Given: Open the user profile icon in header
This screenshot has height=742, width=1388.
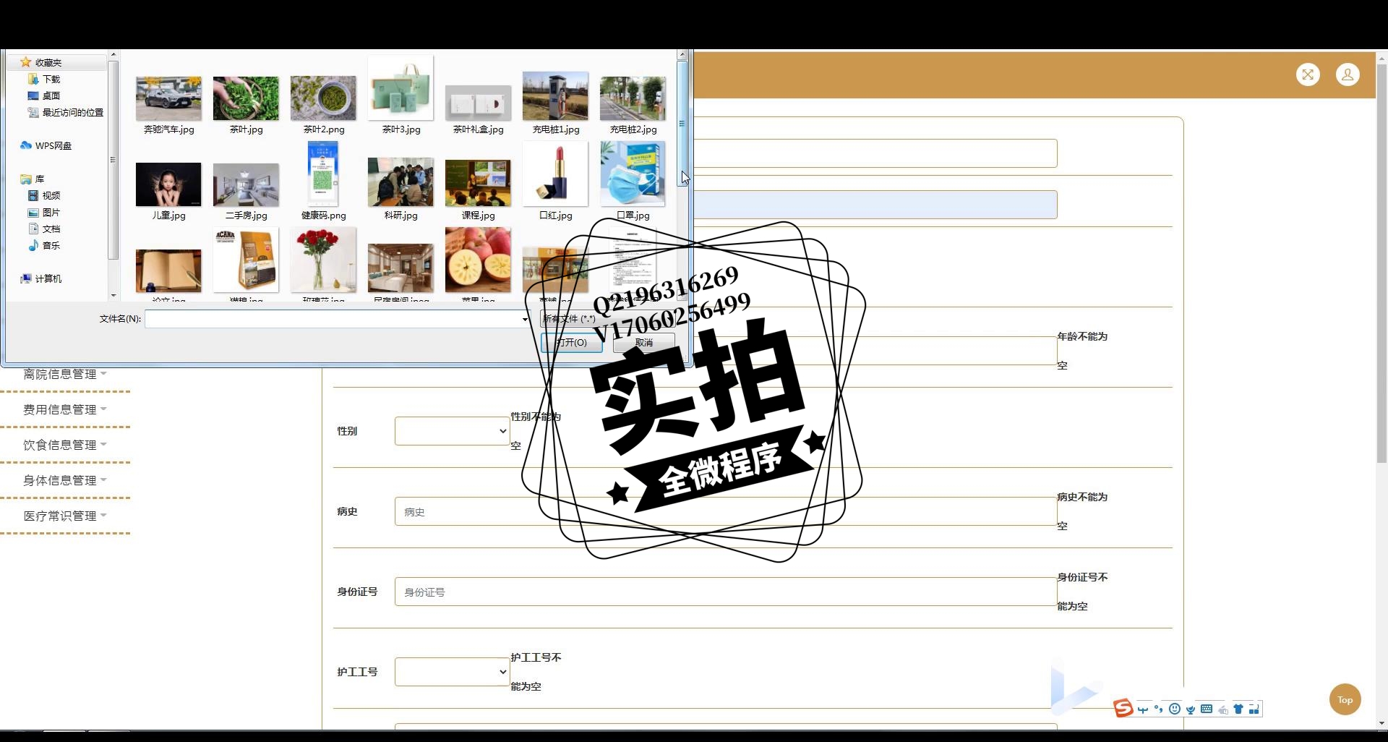Looking at the screenshot, I should (x=1348, y=74).
